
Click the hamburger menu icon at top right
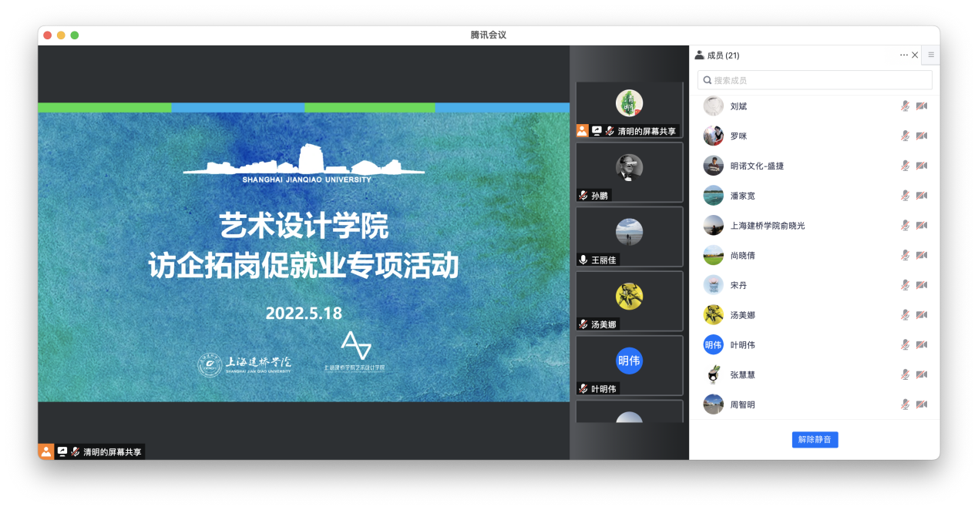[x=931, y=55]
